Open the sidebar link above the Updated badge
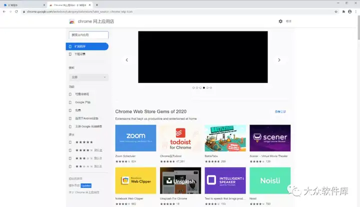The width and height of the screenshot is (360, 207). tap(75, 179)
